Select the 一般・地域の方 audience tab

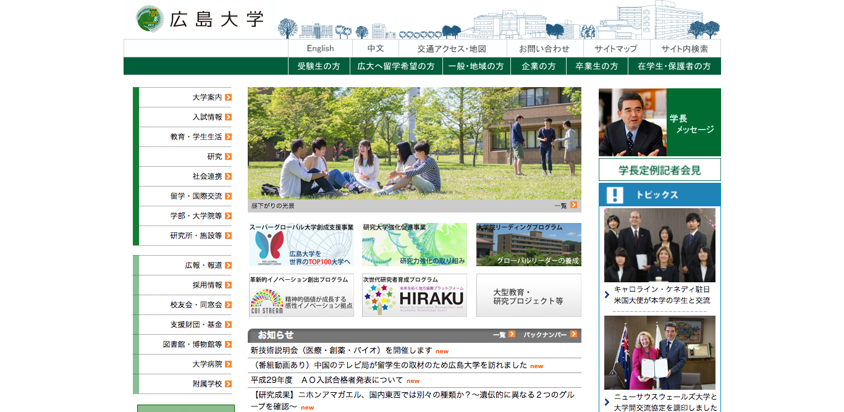point(476,66)
